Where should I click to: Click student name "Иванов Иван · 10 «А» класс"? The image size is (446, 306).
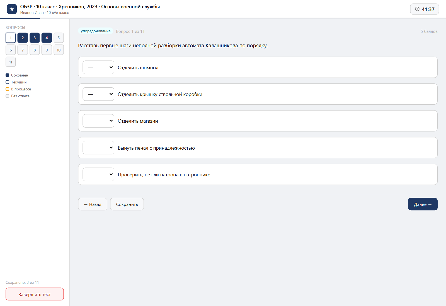click(x=44, y=13)
